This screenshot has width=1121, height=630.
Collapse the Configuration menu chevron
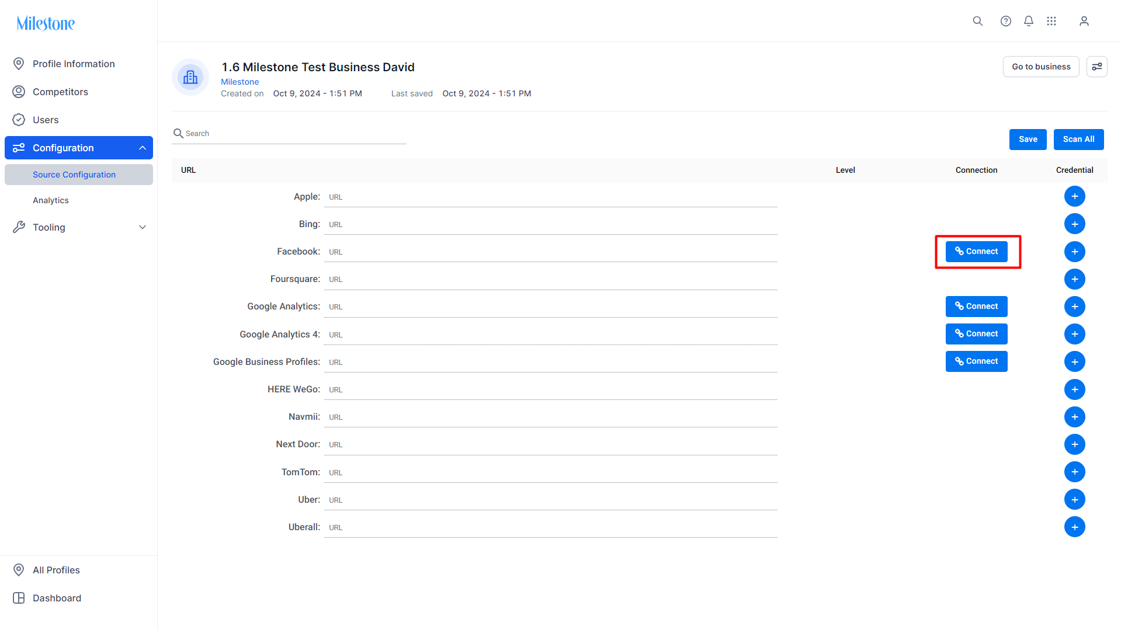143,148
